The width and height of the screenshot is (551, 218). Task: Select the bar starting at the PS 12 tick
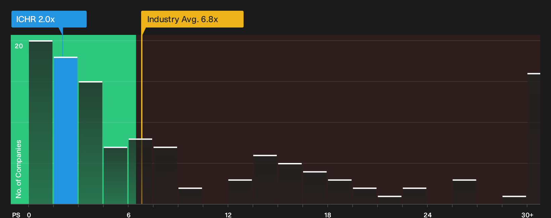coord(240,192)
